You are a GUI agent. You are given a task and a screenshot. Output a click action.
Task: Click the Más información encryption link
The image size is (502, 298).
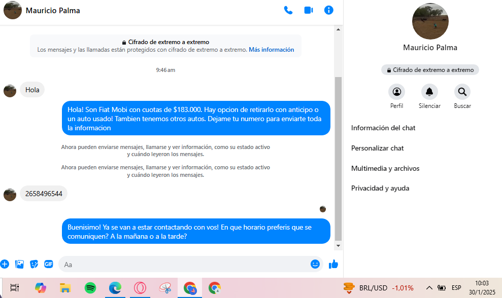click(271, 50)
